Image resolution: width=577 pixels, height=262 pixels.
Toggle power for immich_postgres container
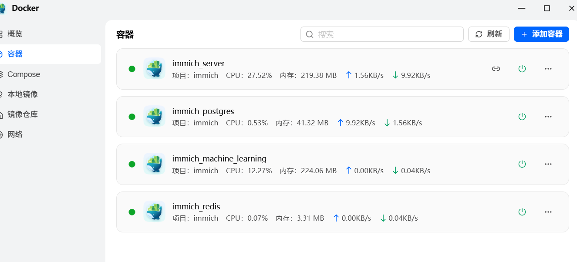522,117
